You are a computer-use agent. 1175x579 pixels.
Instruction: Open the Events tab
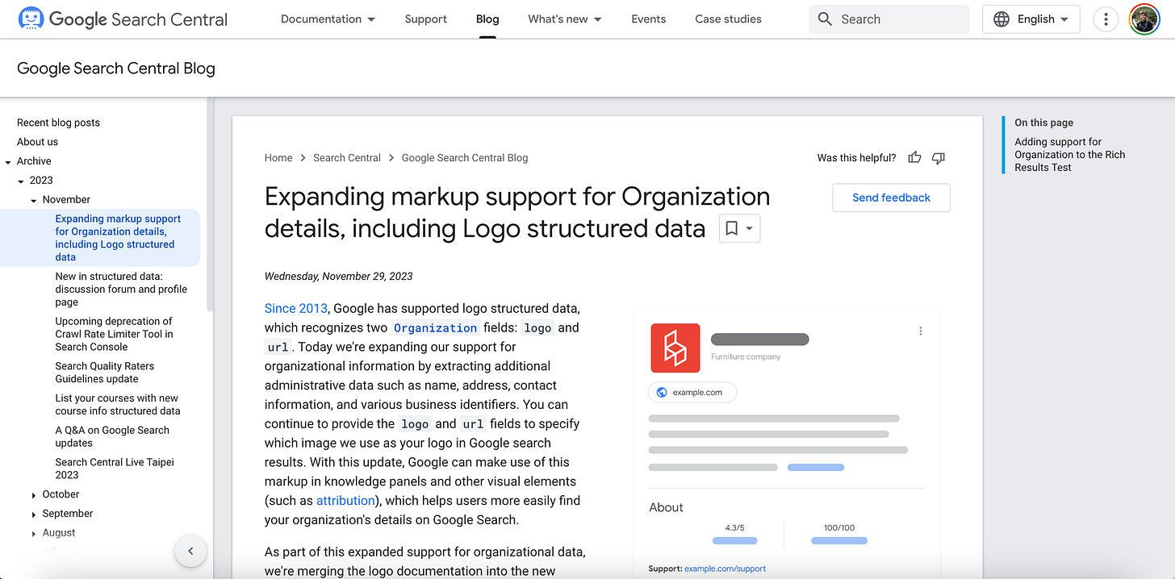649,19
